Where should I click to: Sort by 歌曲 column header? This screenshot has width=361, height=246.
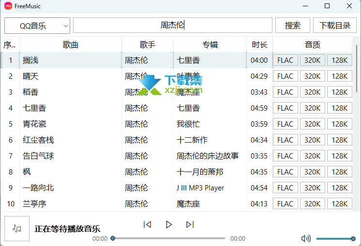(x=71, y=44)
